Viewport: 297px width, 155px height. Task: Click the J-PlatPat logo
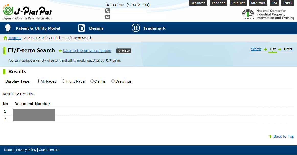27,11
